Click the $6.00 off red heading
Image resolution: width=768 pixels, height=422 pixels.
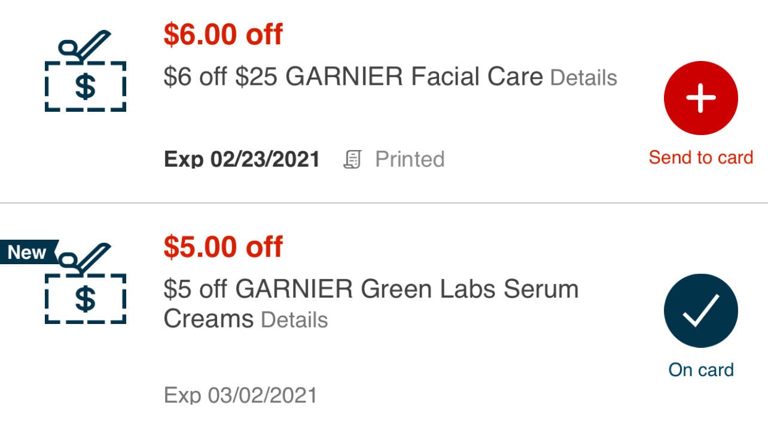tap(223, 35)
